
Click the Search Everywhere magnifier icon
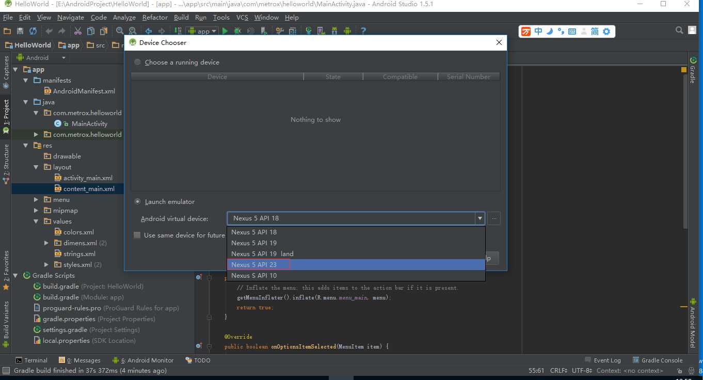pyautogui.click(x=680, y=31)
